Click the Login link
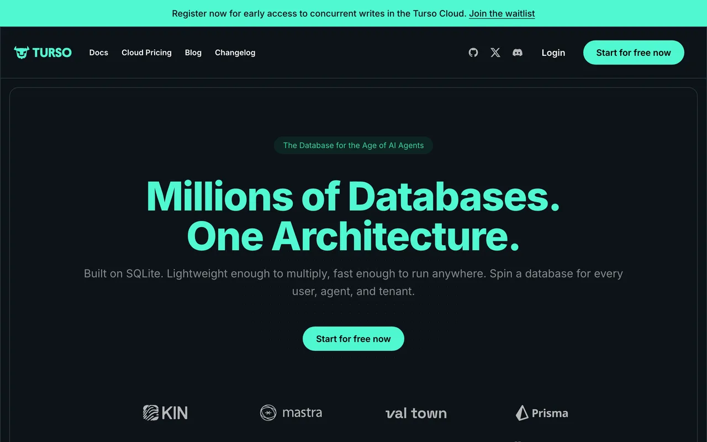707x442 pixels. [x=553, y=52]
